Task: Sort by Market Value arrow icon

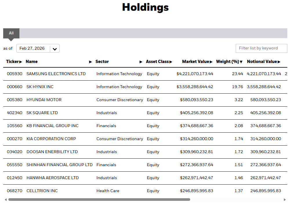Action: click(211, 62)
